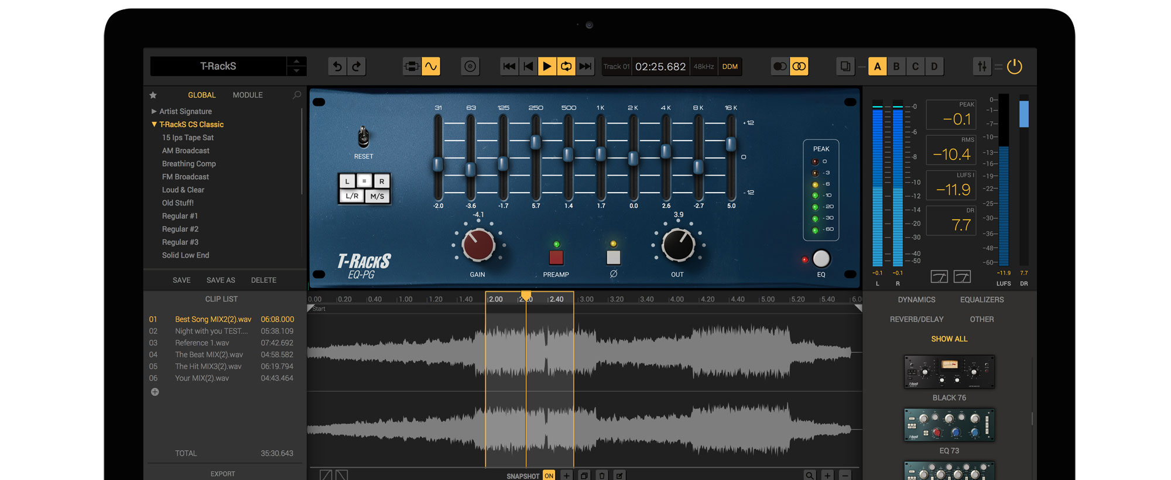This screenshot has width=1171, height=480.
Task: Click the SAVE AS preset button
Action: coord(221,280)
